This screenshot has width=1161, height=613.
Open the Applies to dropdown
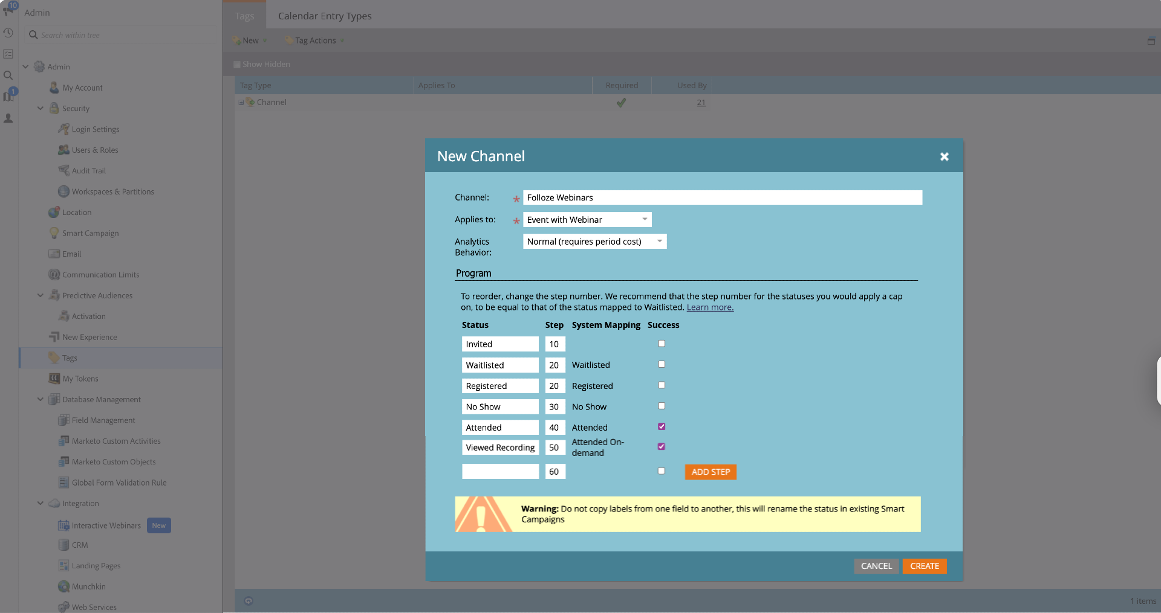(x=587, y=220)
